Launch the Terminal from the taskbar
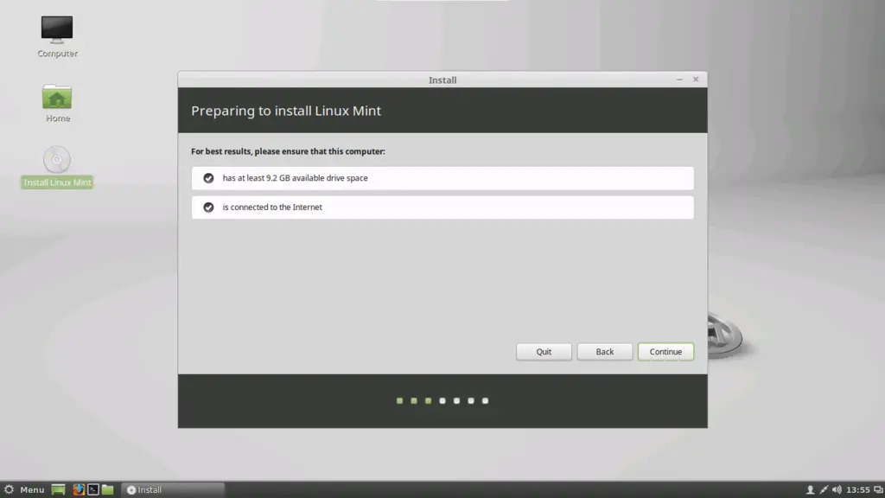885x498 pixels. pyautogui.click(x=93, y=489)
